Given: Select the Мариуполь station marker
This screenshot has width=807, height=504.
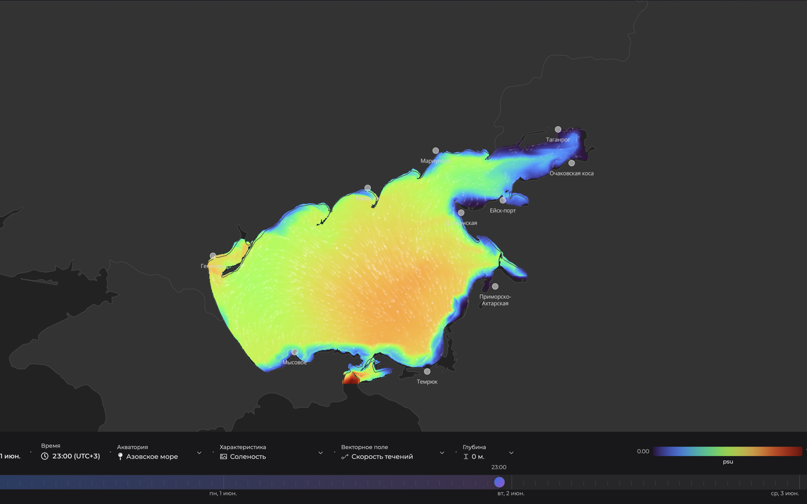Looking at the screenshot, I should click(x=436, y=151).
